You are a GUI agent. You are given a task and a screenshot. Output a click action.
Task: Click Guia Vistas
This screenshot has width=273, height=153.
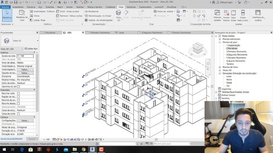[x=233, y=16]
